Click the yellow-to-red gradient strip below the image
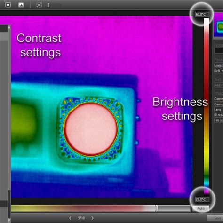223x223 pixels. click(83, 208)
